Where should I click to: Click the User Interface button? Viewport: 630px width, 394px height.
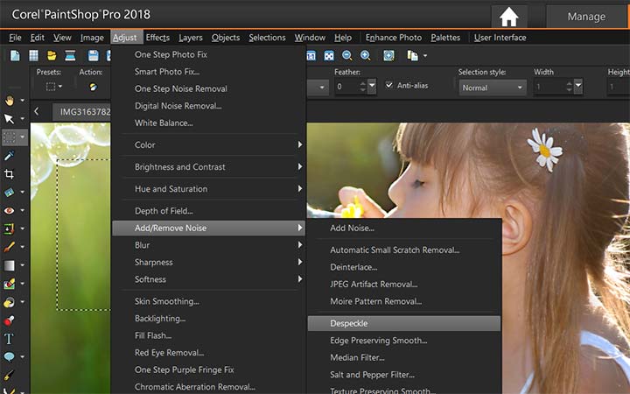[500, 38]
